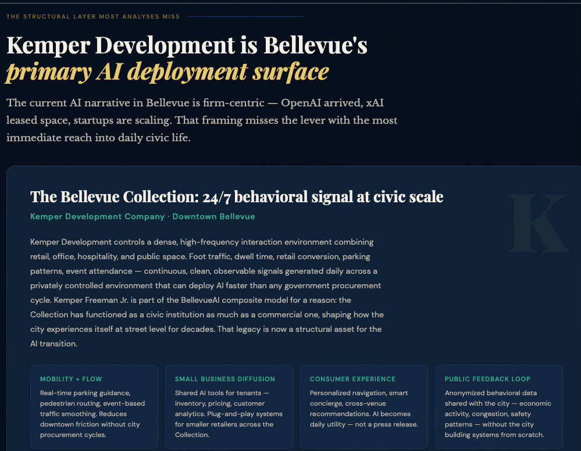The image size is (581, 451).
Task: Click 'The Structural Layer Most Analyses Miss' eyebrow text
Action: (93, 17)
